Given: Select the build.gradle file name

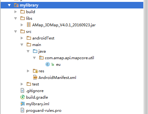Looking at the screenshot, I should (x=37, y=97).
